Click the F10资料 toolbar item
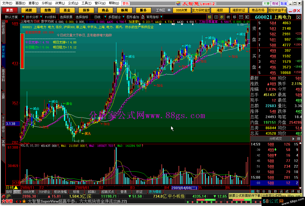305x206 pixels. [50, 17]
